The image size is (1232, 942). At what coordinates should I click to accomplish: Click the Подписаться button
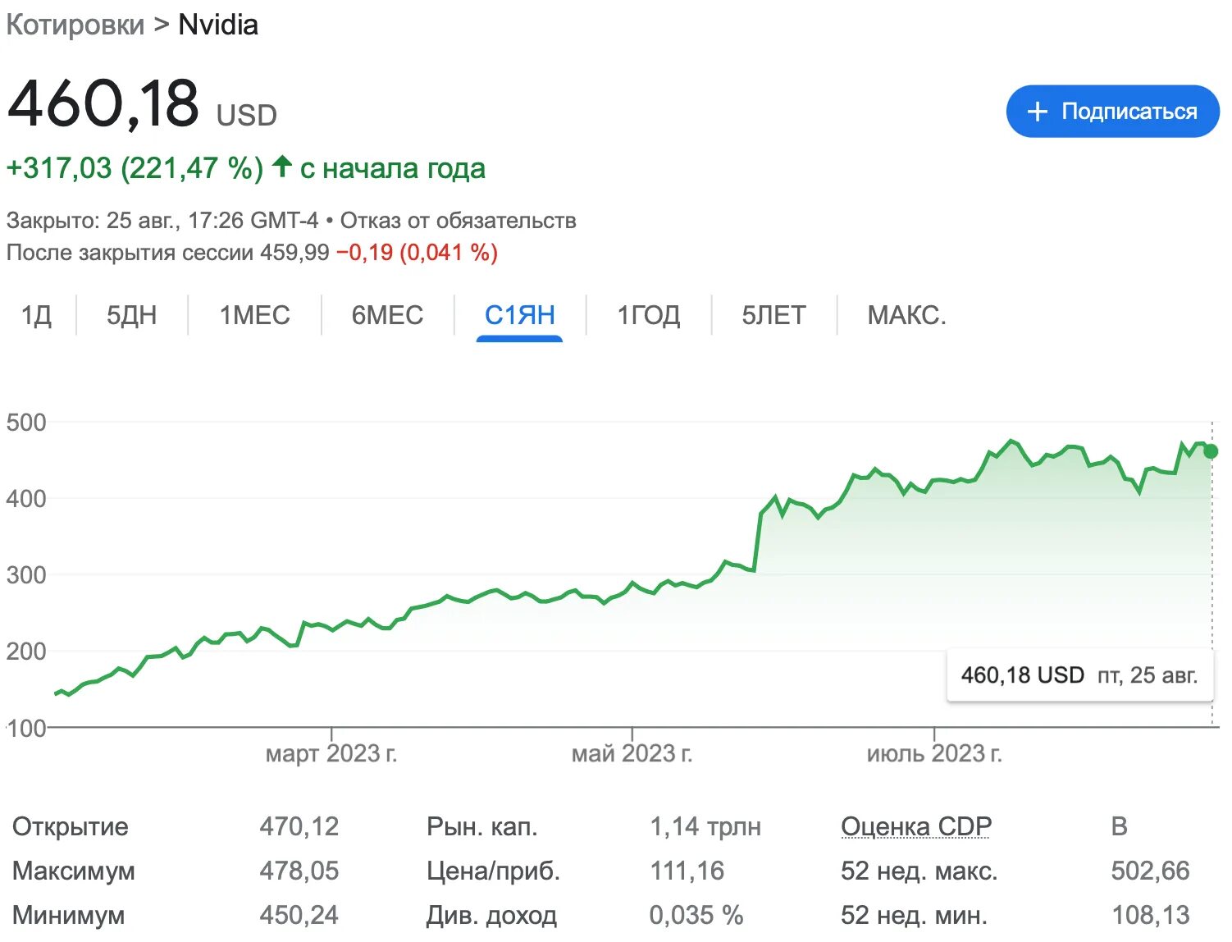1112,112
